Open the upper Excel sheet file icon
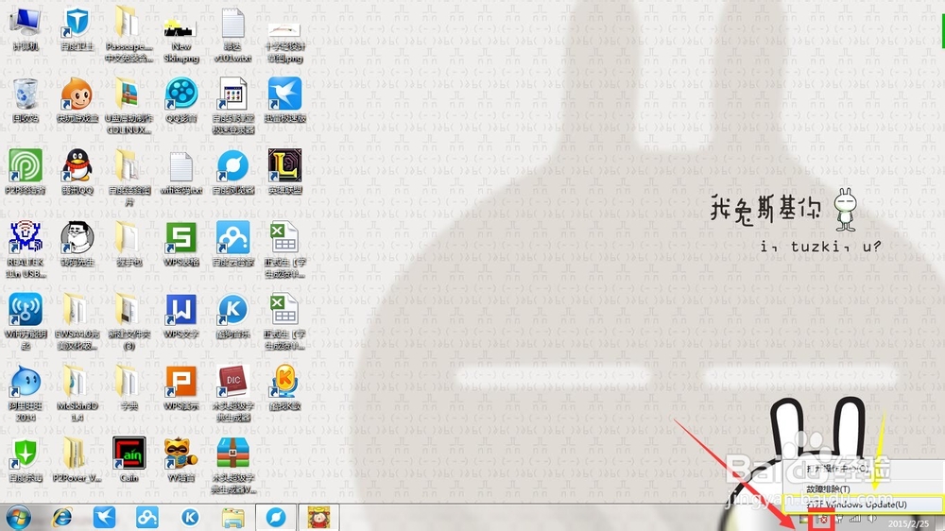Image resolution: width=945 pixels, height=531 pixels. point(284,249)
